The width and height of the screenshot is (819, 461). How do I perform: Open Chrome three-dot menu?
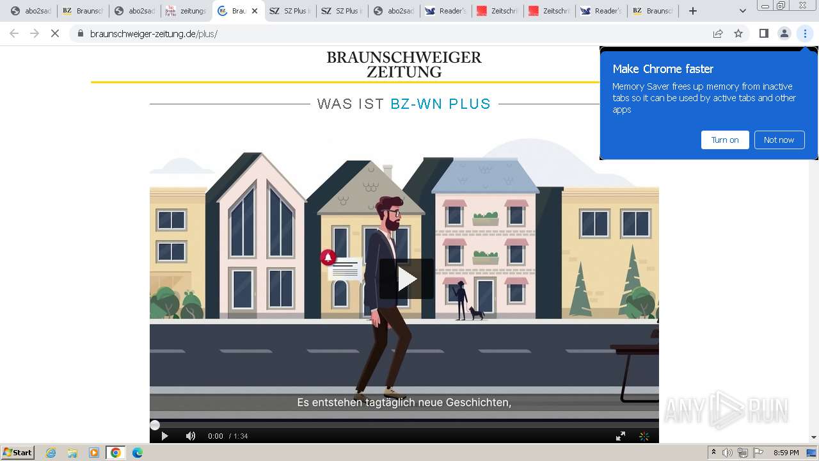805,33
